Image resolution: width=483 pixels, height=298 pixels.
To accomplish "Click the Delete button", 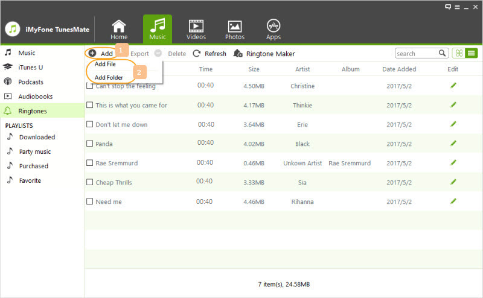I will pyautogui.click(x=177, y=54).
